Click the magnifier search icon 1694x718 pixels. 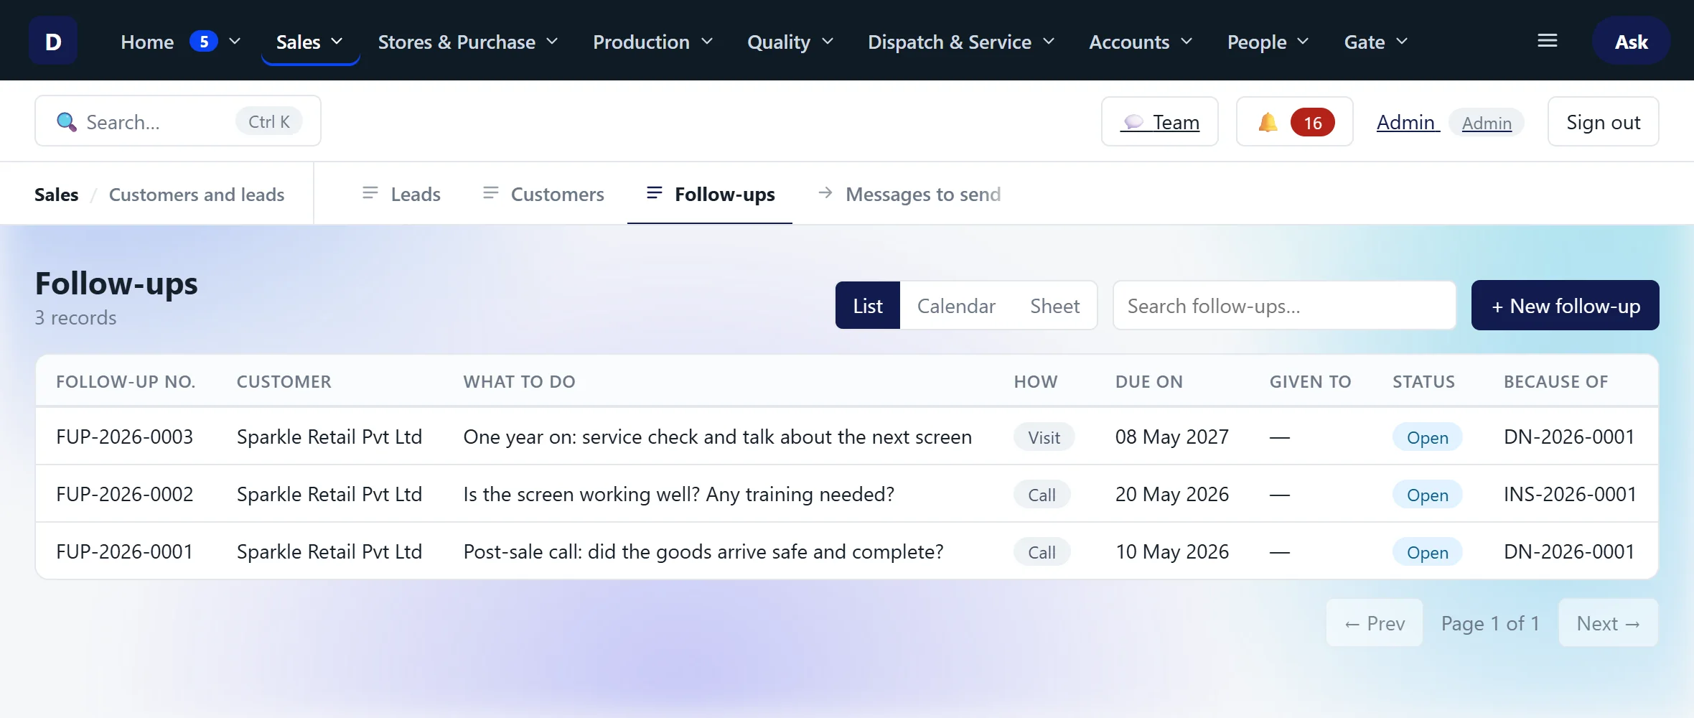click(x=67, y=122)
